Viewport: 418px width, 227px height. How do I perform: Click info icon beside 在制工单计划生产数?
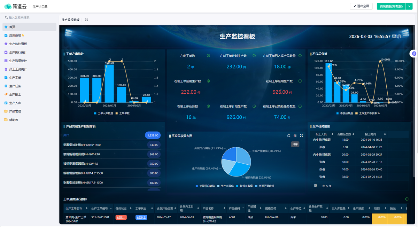(254, 56)
